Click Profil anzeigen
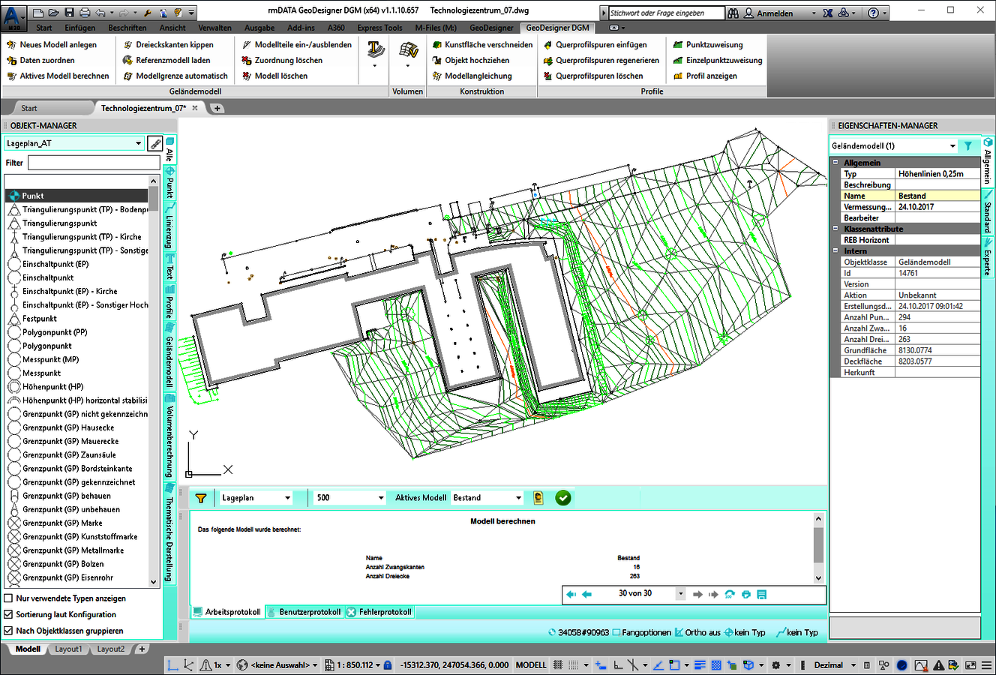The image size is (996, 675). [x=705, y=76]
